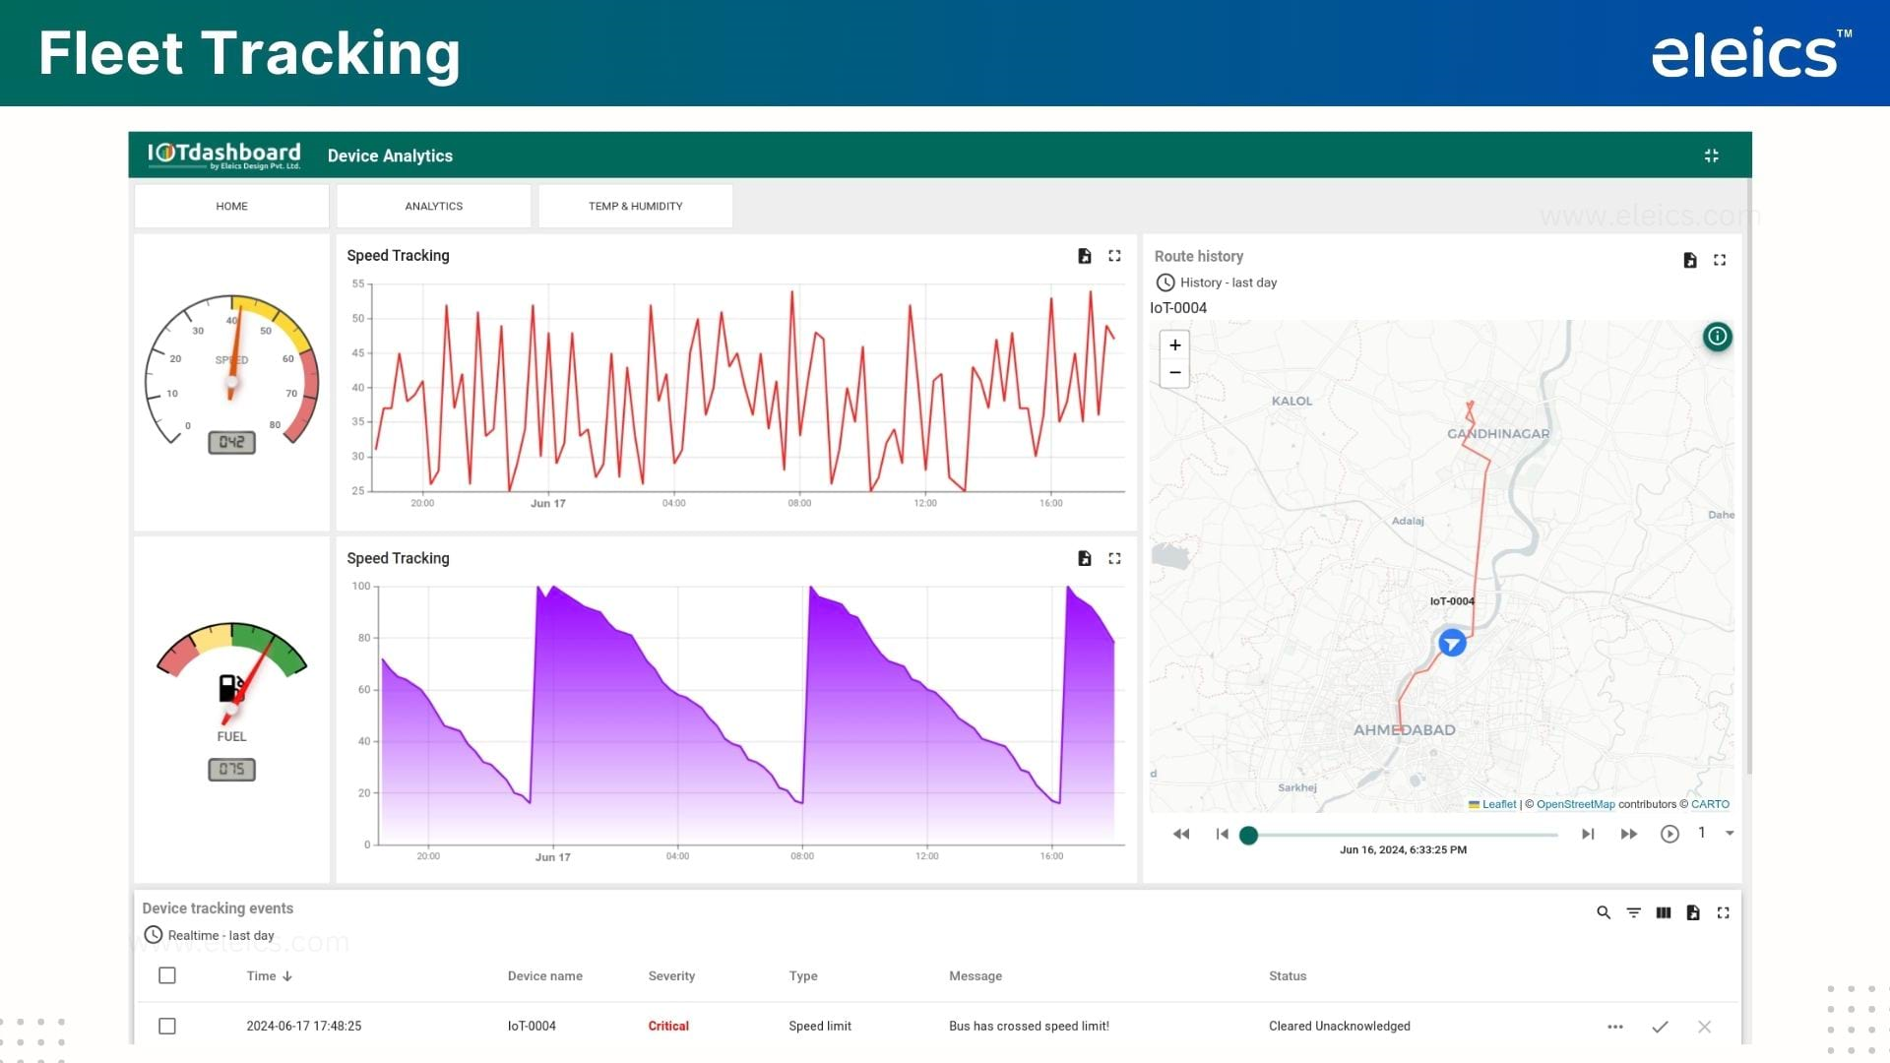Search the Device tracking events table
This screenshot has height=1063, width=1890.
pos(1604,912)
